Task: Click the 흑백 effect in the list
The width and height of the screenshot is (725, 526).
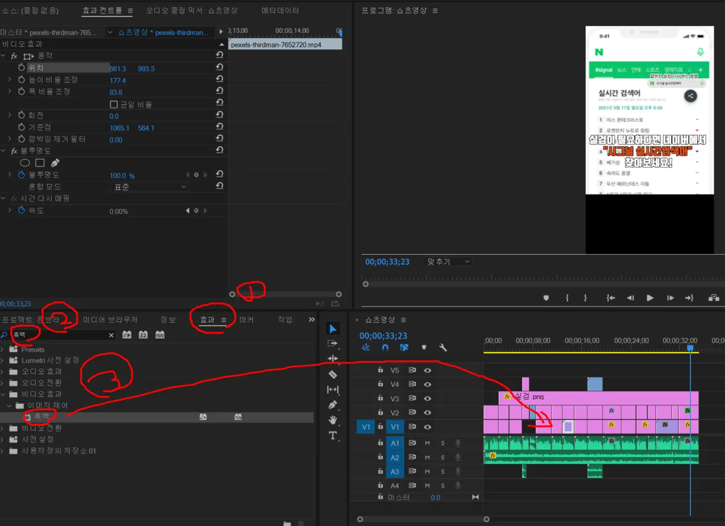Action: pos(42,417)
